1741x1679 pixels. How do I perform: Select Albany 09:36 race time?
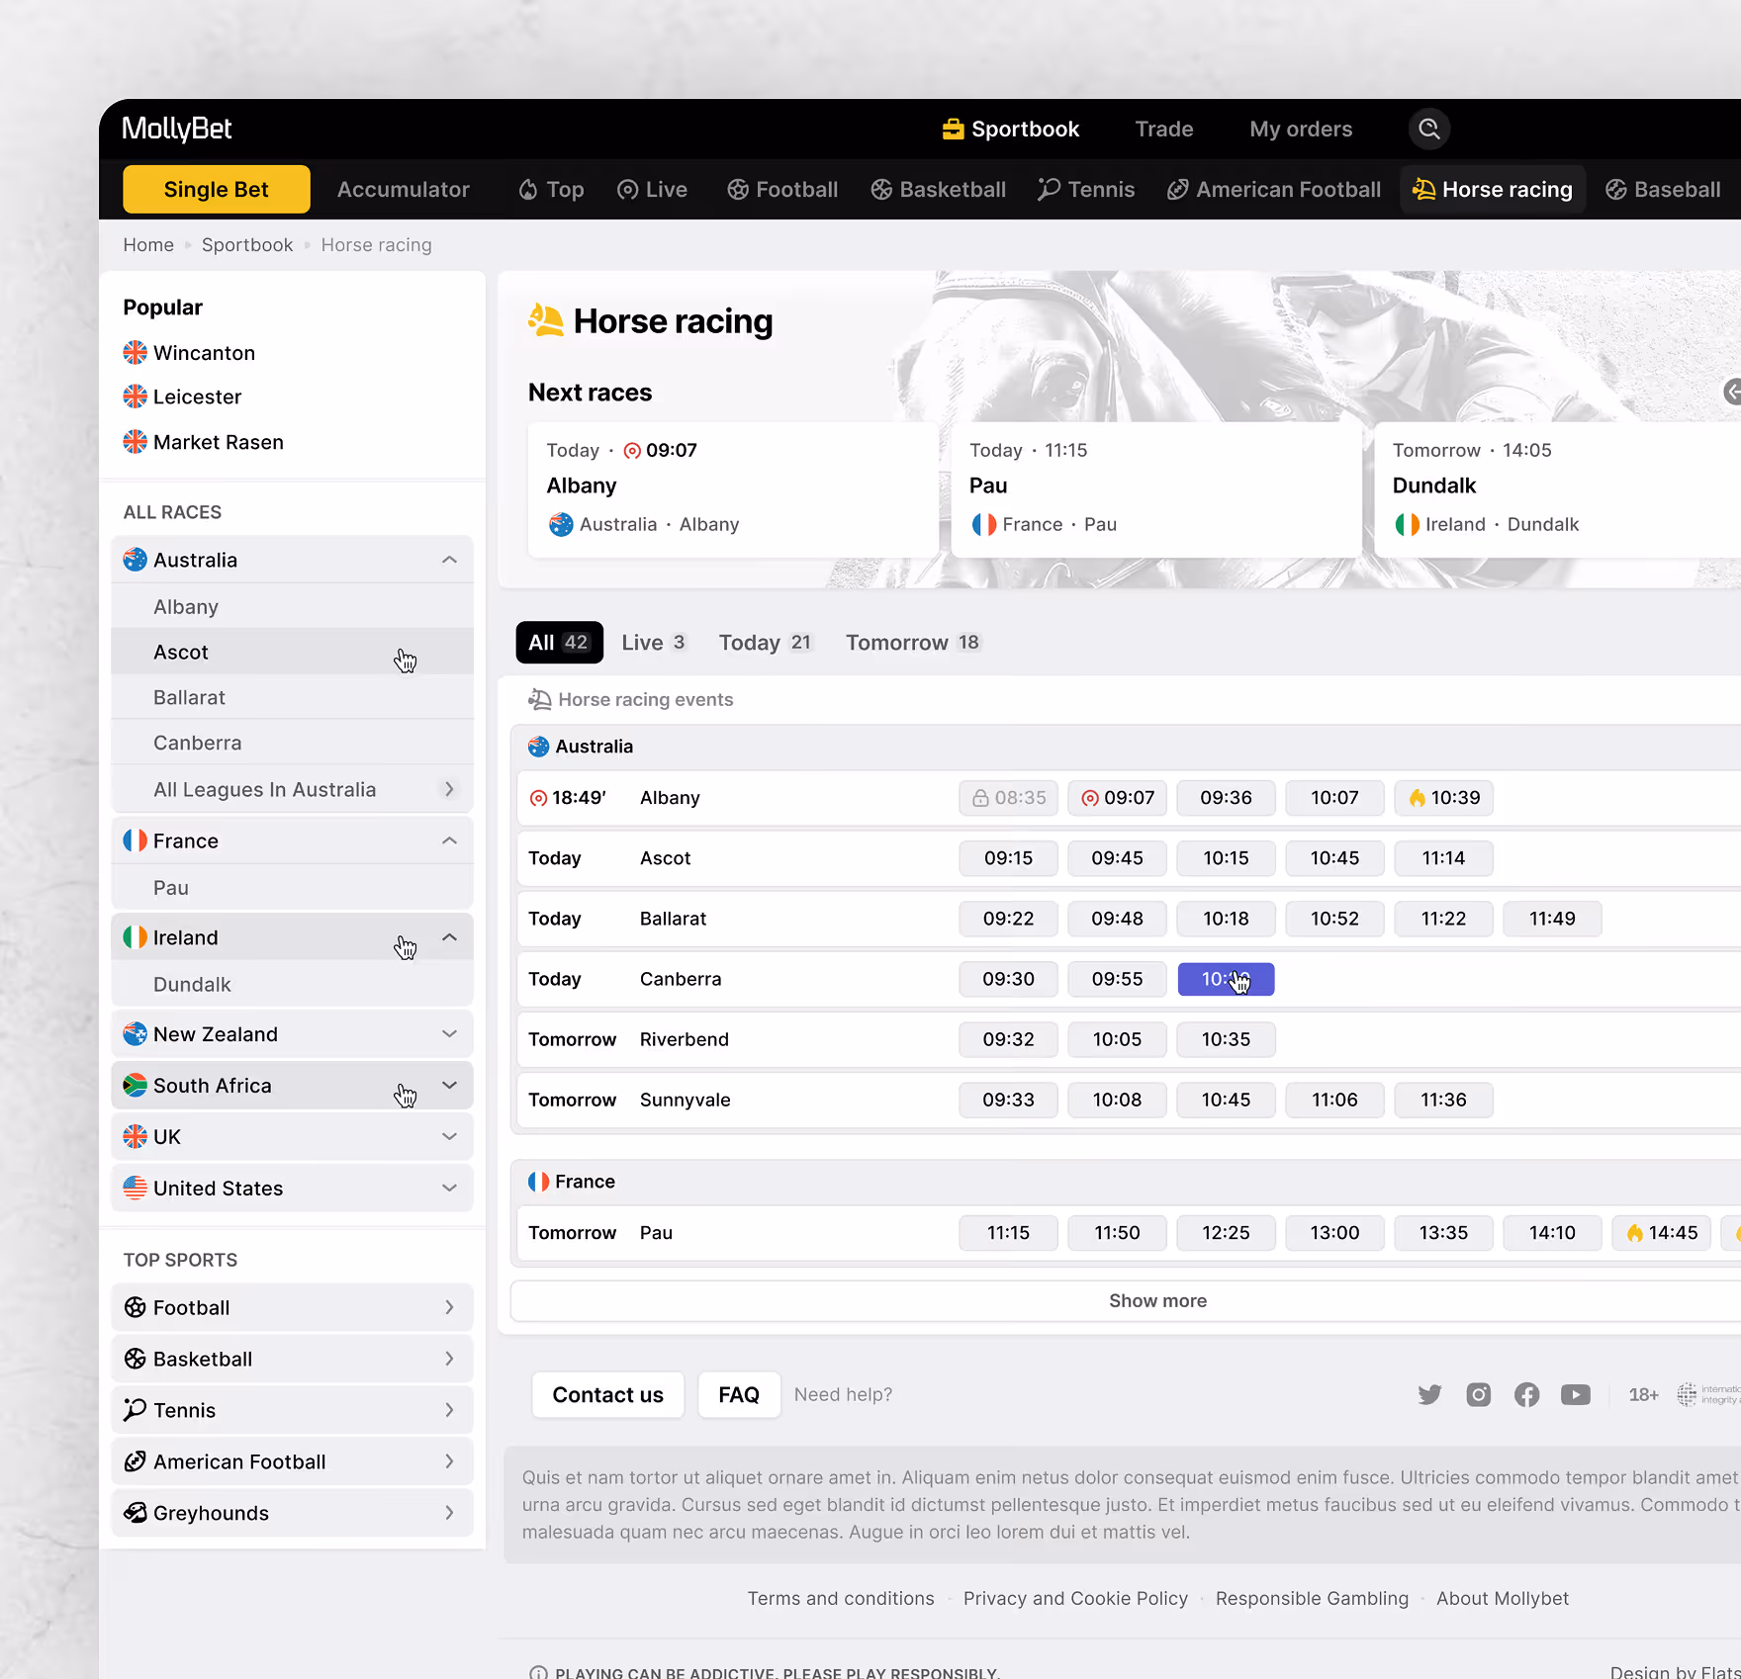coord(1226,798)
